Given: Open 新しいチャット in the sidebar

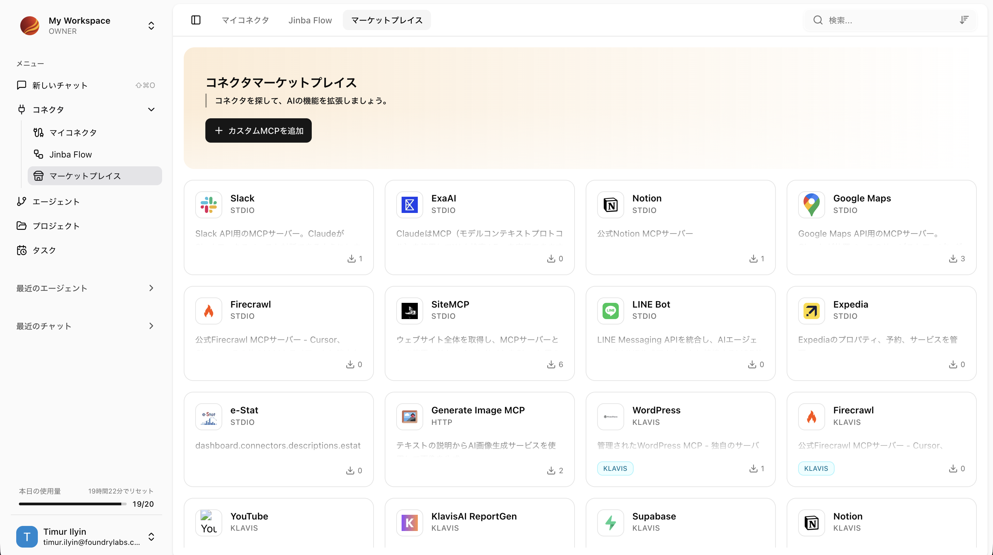Looking at the screenshot, I should [86, 85].
